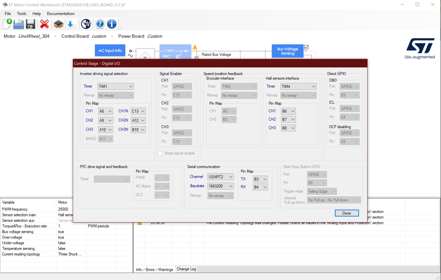Screen dimensions: 441x280
Task: Show about info via blue i icon
Action: [112, 24]
